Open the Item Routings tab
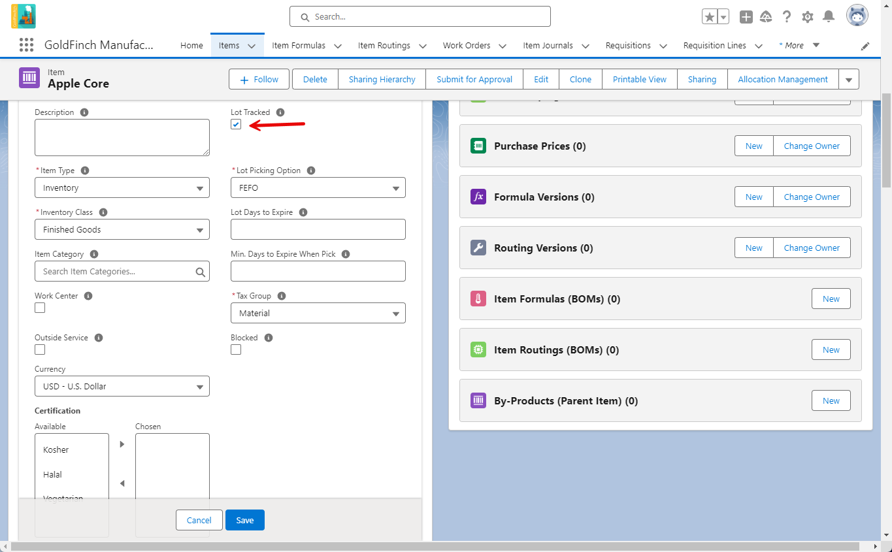This screenshot has height=552, width=892. point(384,45)
